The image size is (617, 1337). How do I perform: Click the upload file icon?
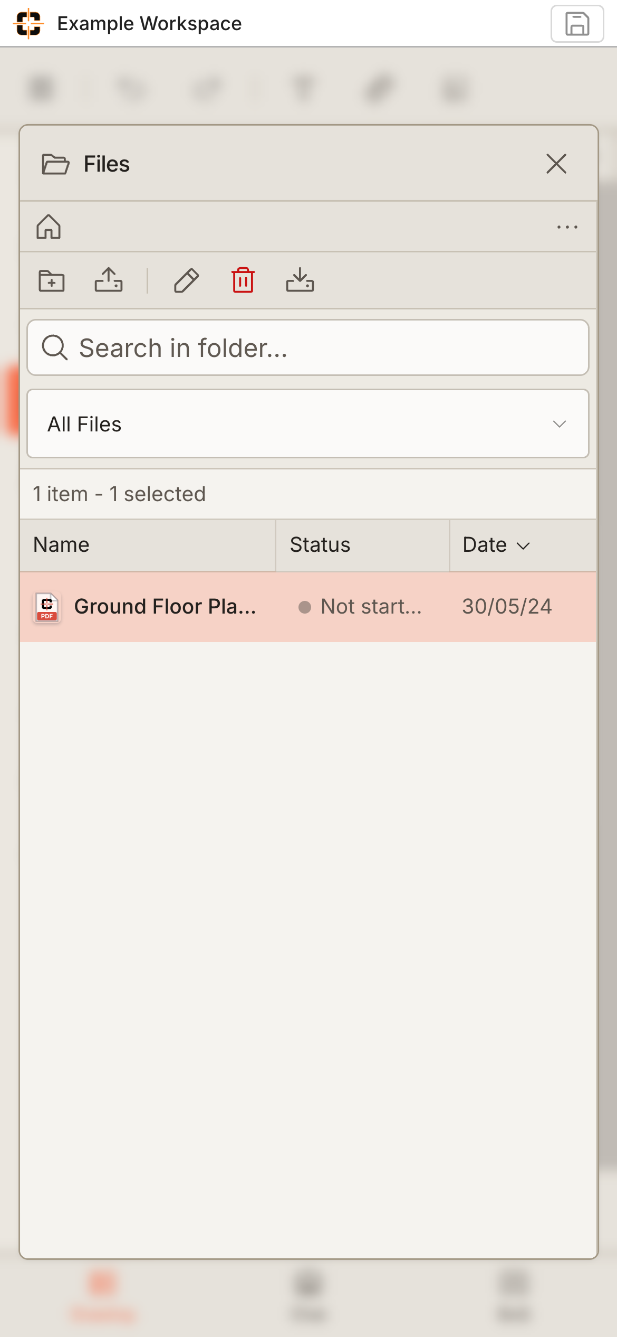[109, 280]
